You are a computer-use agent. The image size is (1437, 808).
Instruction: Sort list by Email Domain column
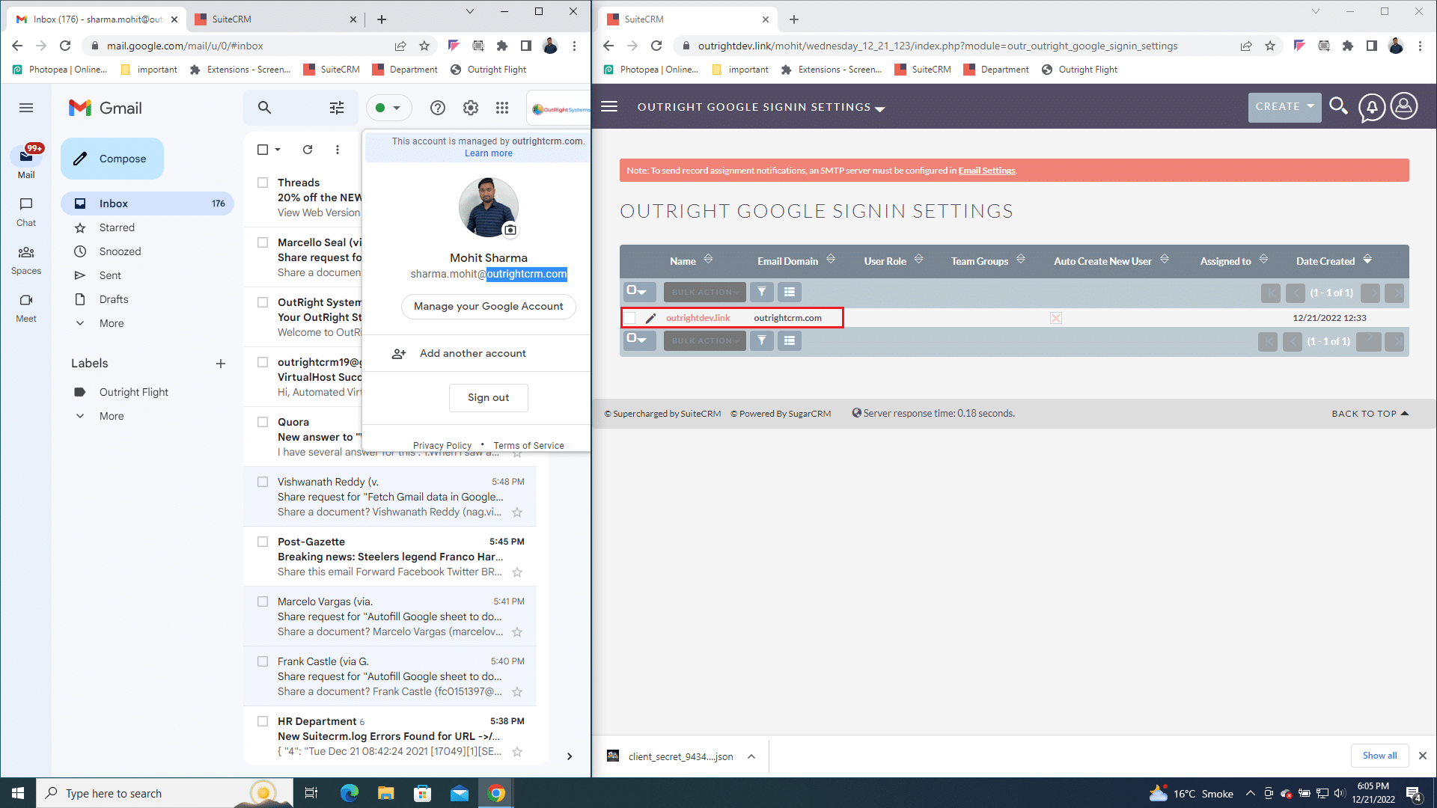click(x=787, y=261)
